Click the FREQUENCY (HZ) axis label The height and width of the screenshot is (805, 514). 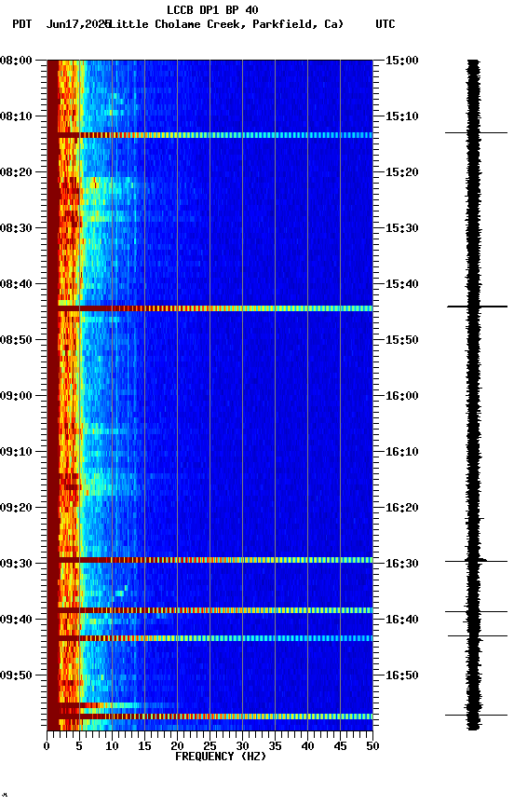221,757
